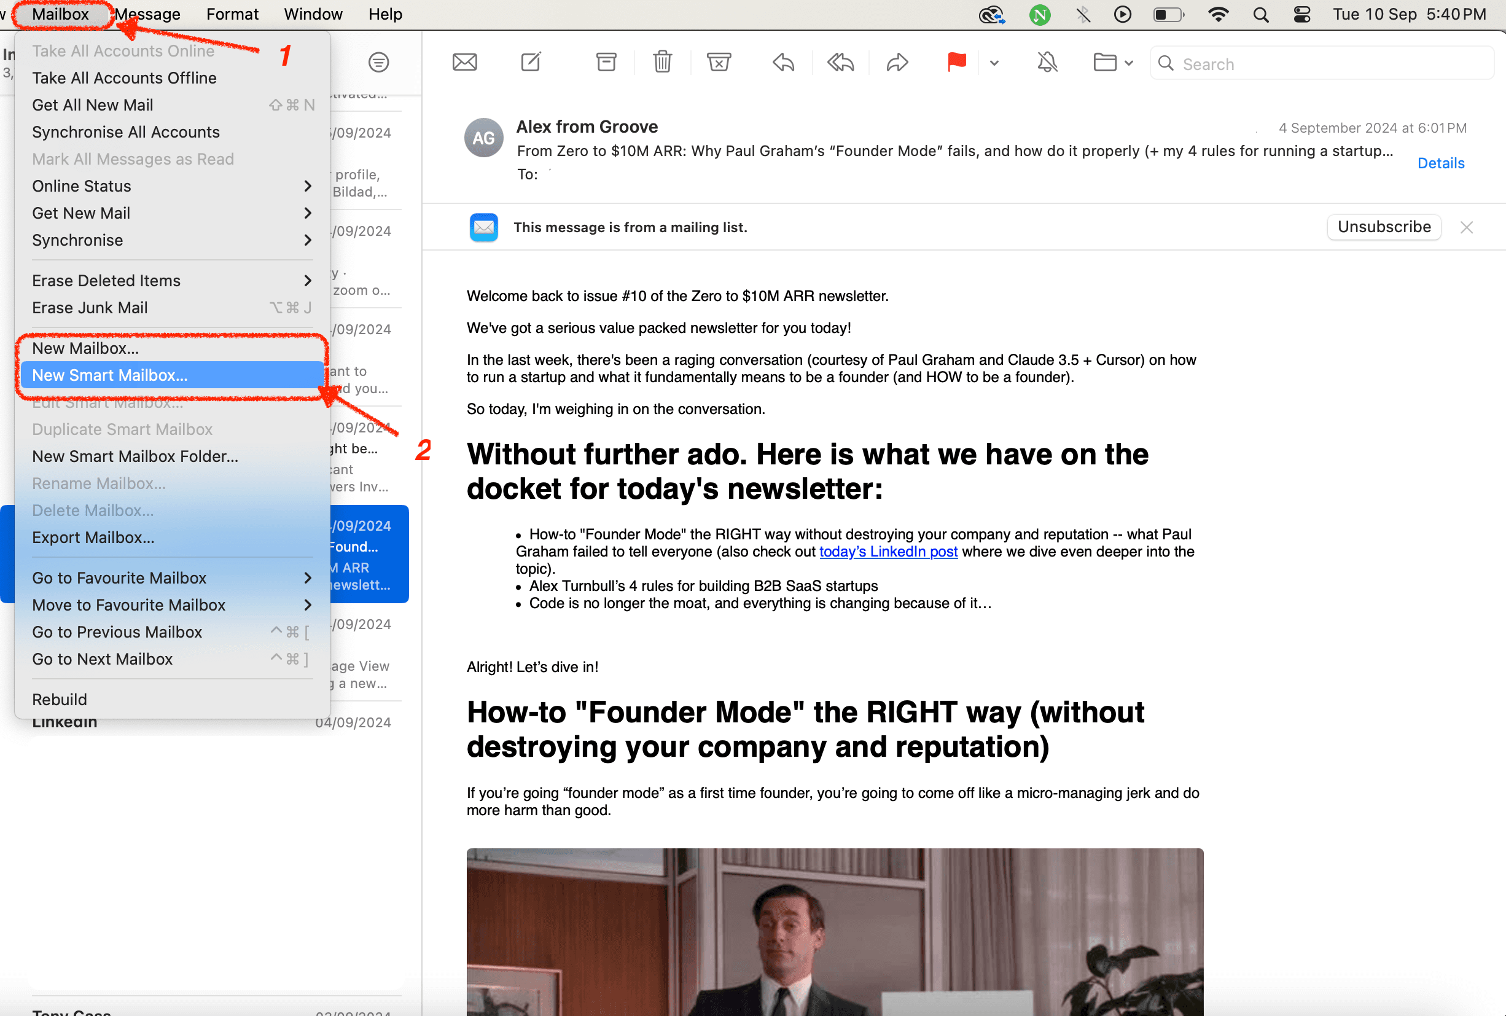The image size is (1506, 1016).
Task: Select New Smart Mailbox from the menu
Action: [109, 375]
